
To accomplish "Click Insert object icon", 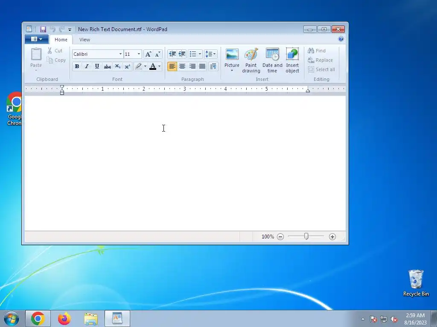I will pyautogui.click(x=292, y=60).
